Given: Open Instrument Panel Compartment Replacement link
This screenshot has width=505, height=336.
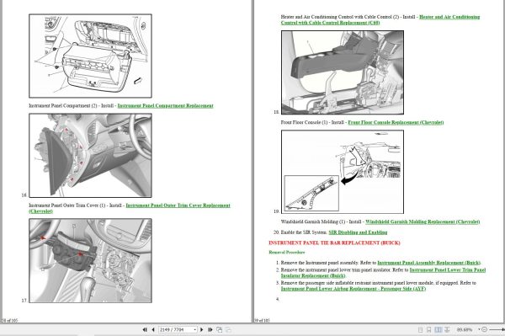Looking at the screenshot, I should (165, 105).
